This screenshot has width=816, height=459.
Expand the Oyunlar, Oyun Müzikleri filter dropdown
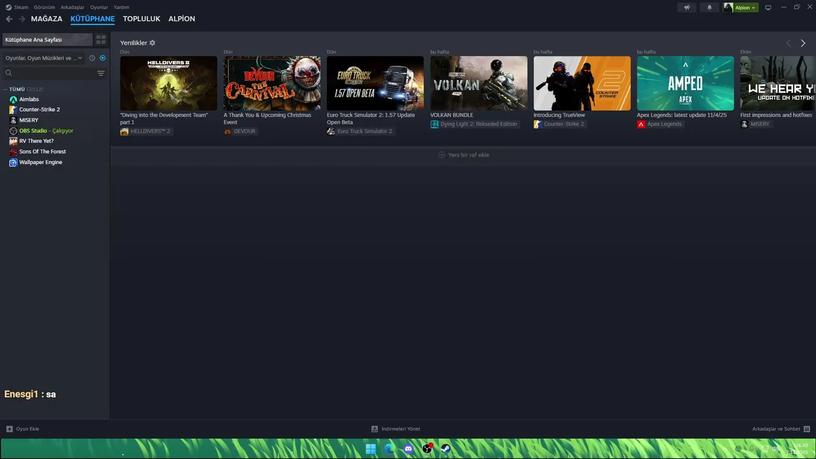pos(44,58)
